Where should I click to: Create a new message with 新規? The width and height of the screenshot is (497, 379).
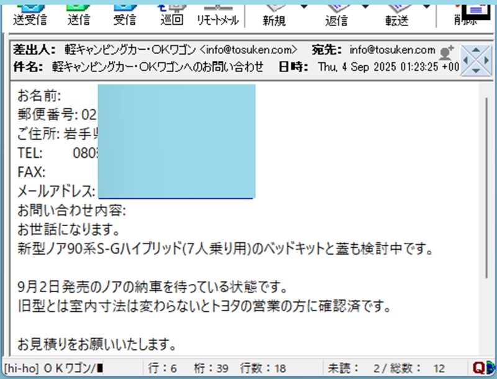click(274, 15)
